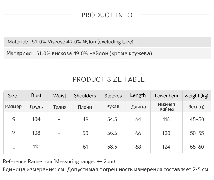Select the Bust column header

36,95
